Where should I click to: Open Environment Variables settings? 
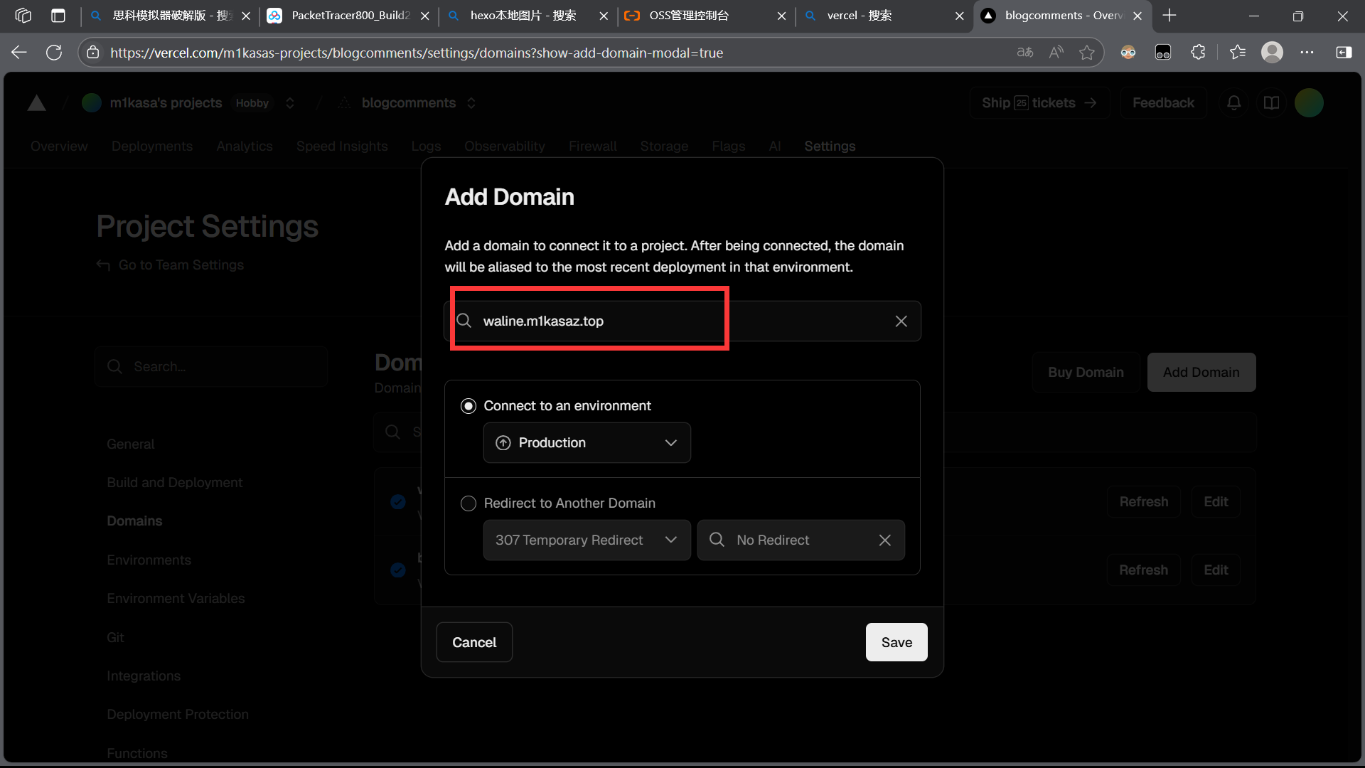(176, 599)
